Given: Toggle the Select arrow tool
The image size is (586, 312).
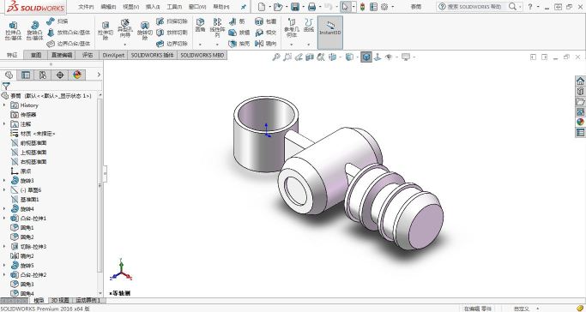Looking at the screenshot, I should coord(346,6).
